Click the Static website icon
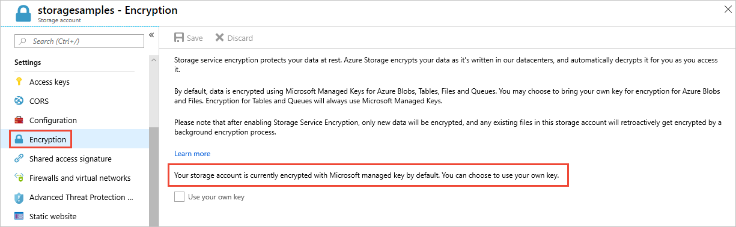The height and width of the screenshot is (227, 736). [x=19, y=216]
